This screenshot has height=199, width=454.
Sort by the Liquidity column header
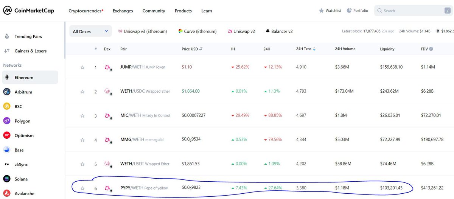tap(387, 49)
